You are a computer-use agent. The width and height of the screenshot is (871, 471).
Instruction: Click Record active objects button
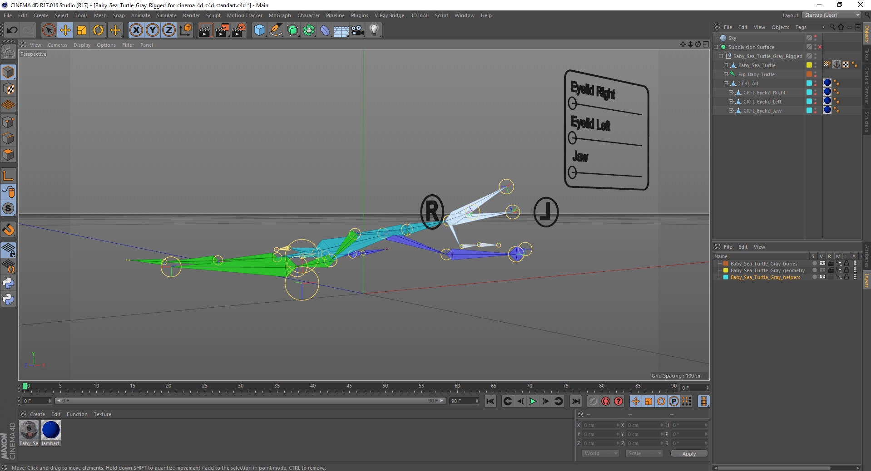pyautogui.click(x=593, y=401)
